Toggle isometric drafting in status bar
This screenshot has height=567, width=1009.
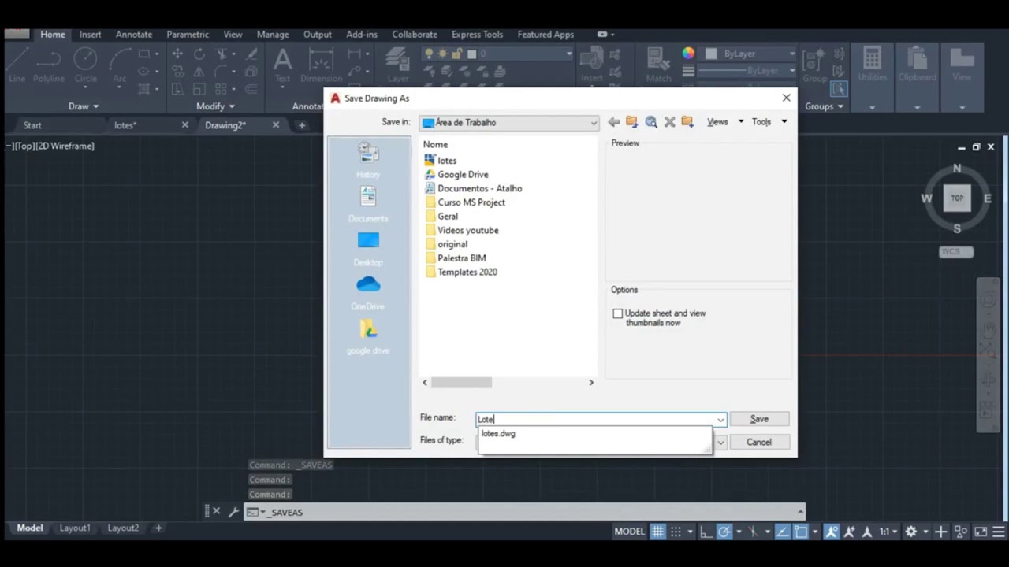point(754,532)
